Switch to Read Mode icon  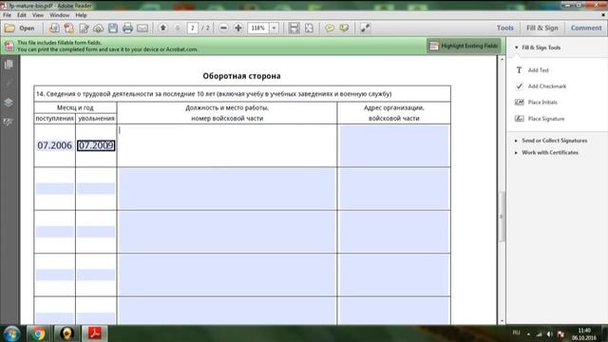[365, 28]
